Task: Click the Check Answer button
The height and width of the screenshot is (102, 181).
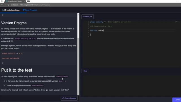Action: click(69, 98)
